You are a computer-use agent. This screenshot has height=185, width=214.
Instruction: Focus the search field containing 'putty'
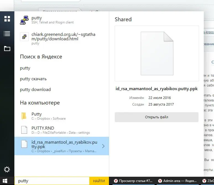pos(52,181)
